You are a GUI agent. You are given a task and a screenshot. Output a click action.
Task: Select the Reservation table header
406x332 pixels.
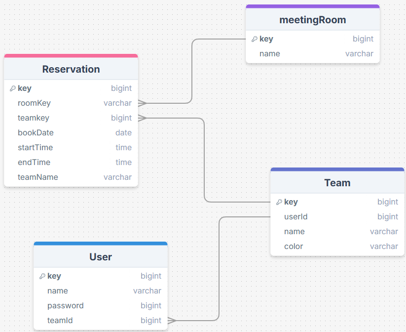click(x=71, y=69)
